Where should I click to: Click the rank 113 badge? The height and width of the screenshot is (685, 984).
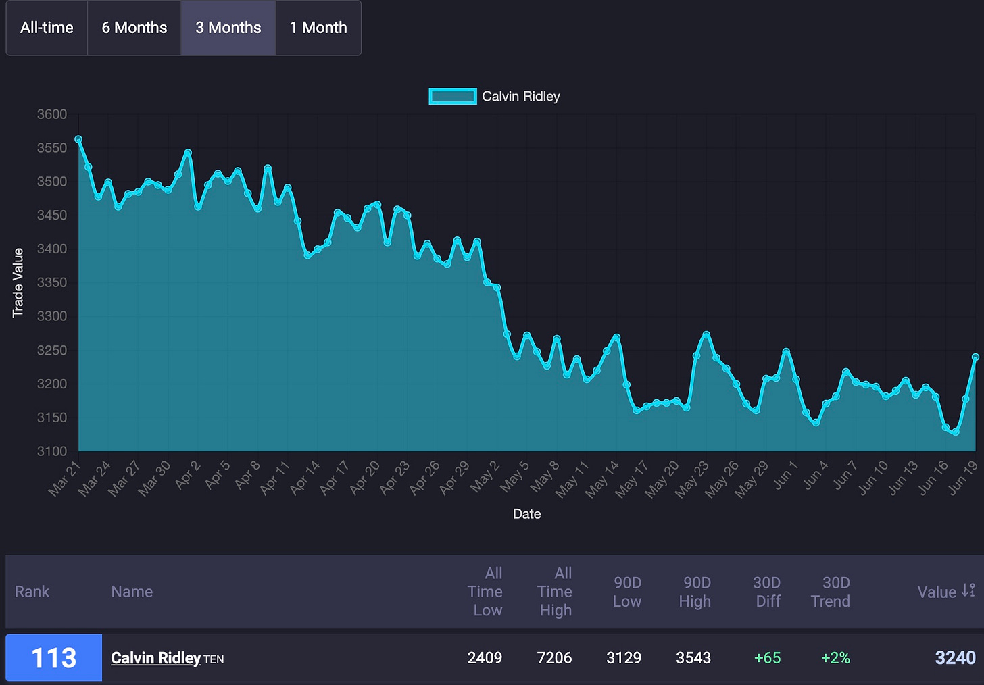coord(54,657)
